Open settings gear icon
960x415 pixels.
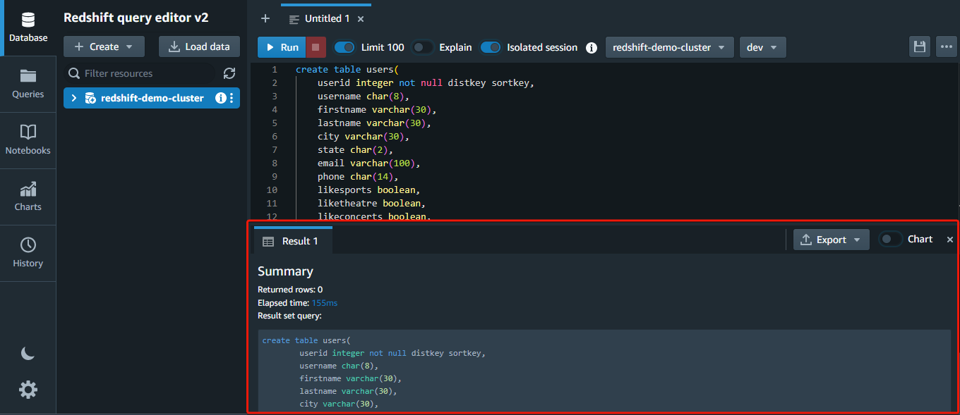[x=28, y=389]
